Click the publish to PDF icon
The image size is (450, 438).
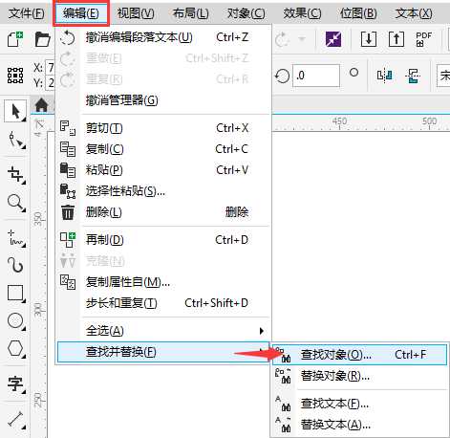click(423, 39)
